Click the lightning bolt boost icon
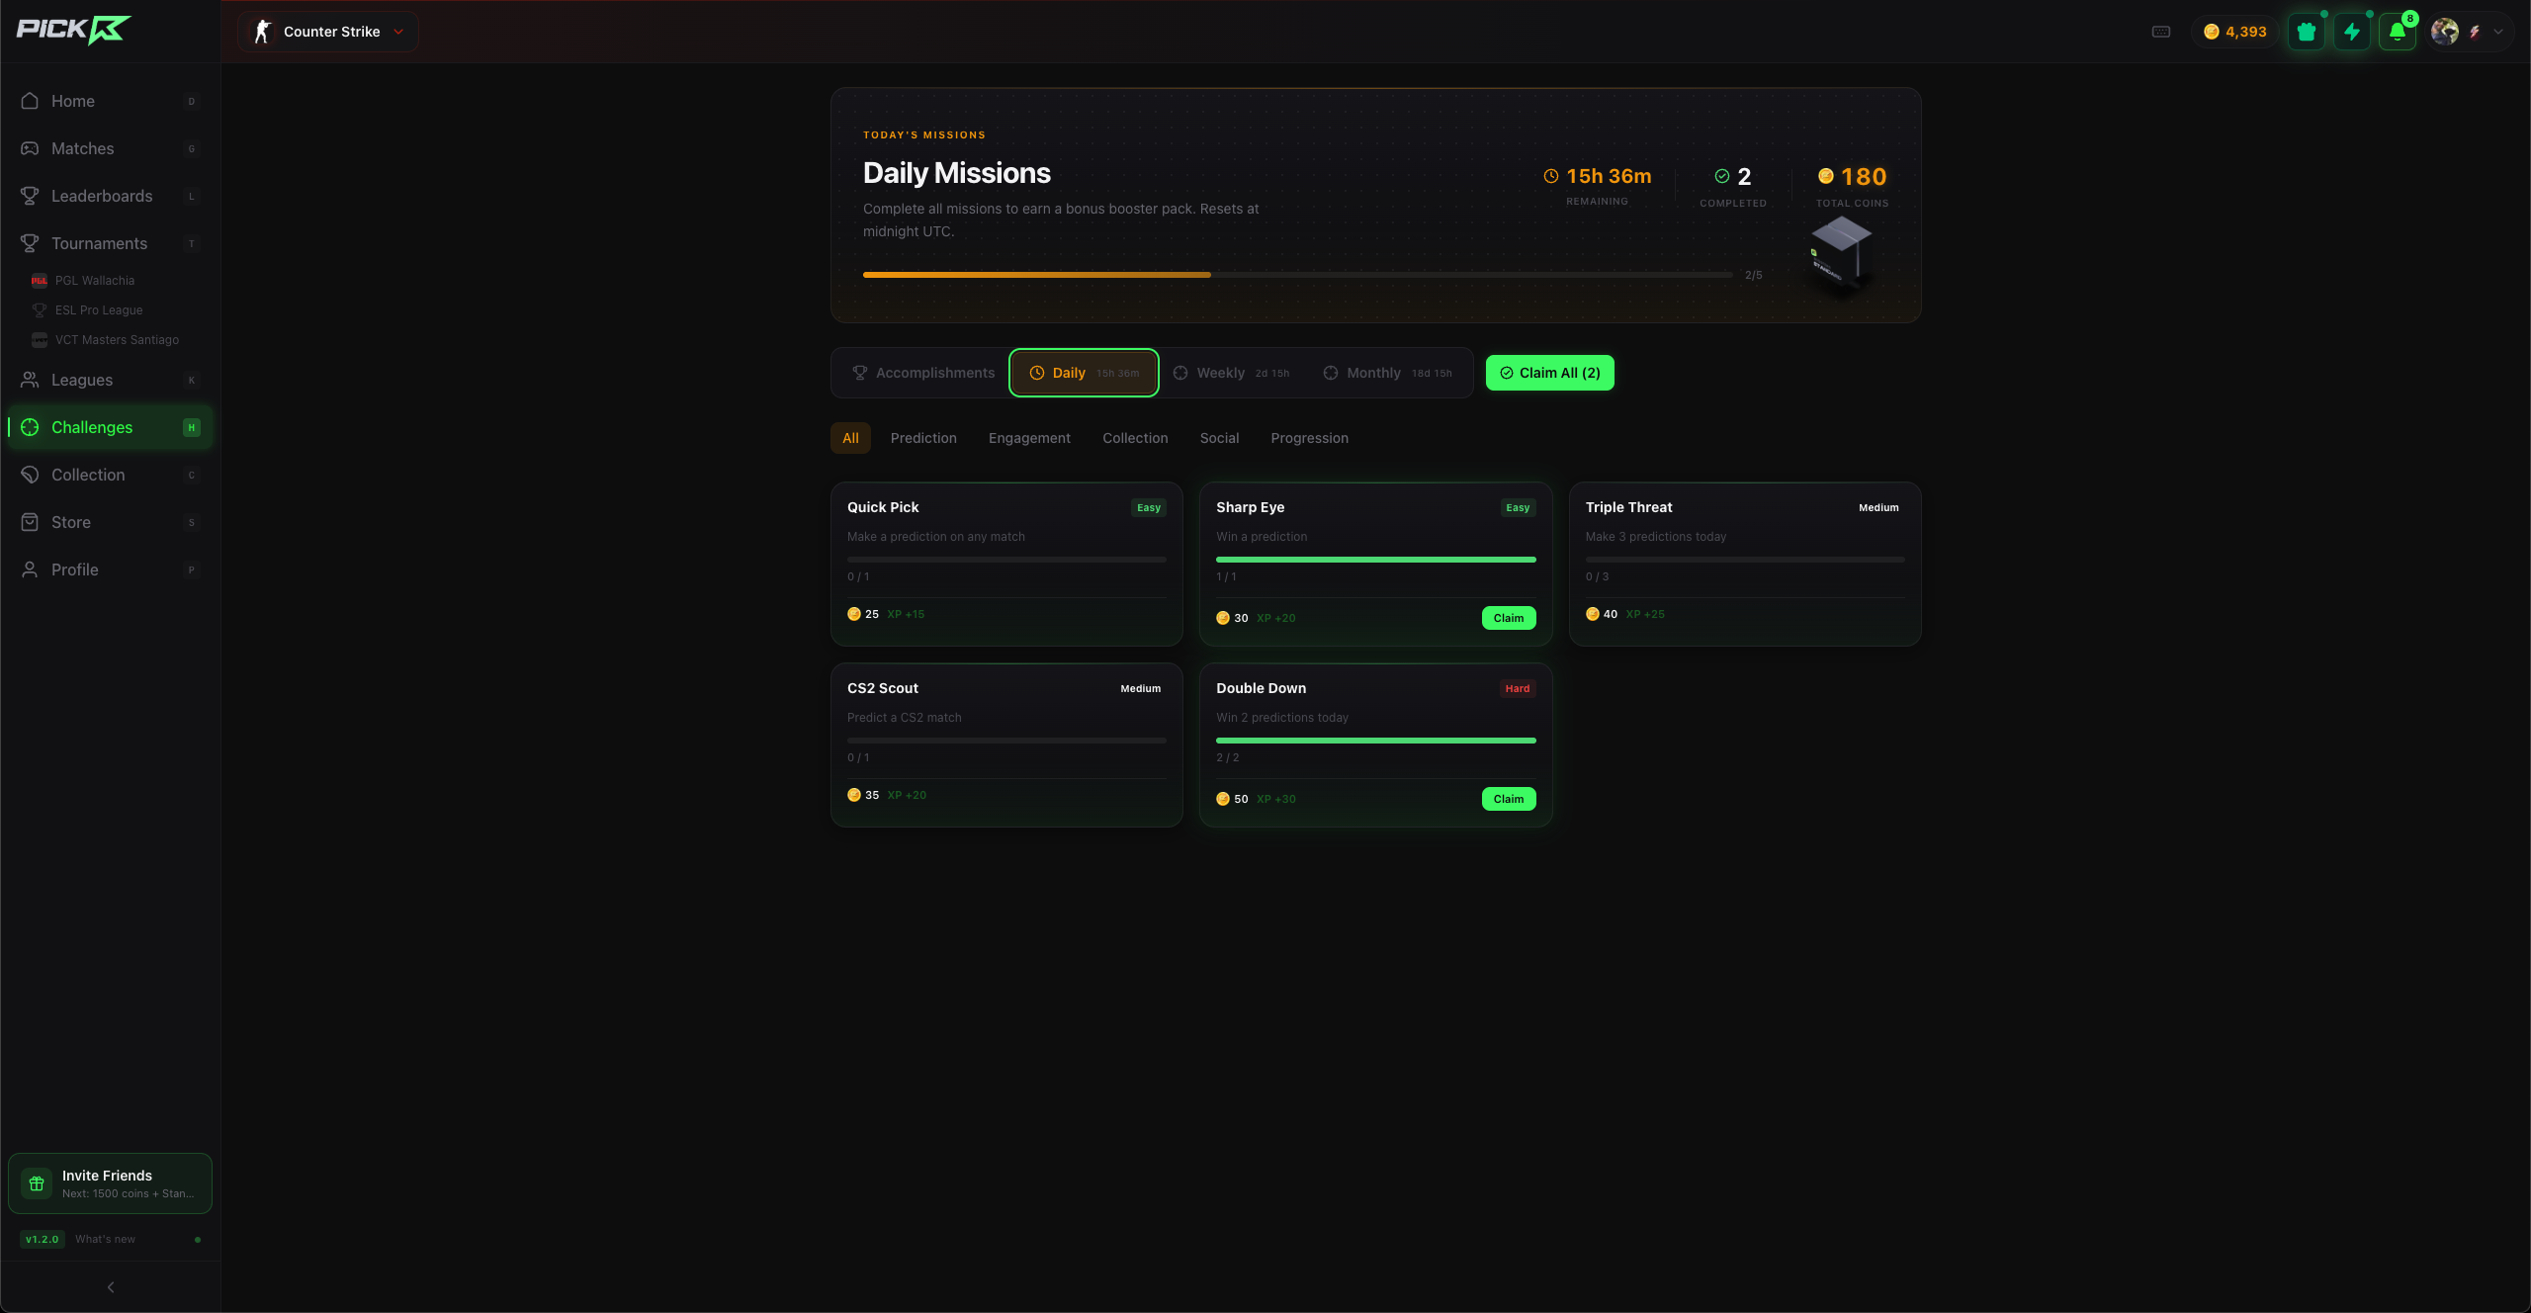The image size is (2531, 1313). (2352, 32)
